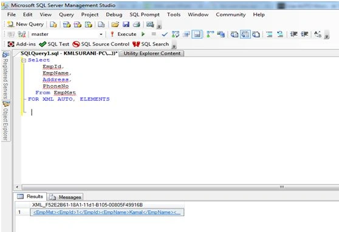Screen dimensions: 339x232
Task: Decrease the indent of the selected lines
Action: click(x=293, y=34)
